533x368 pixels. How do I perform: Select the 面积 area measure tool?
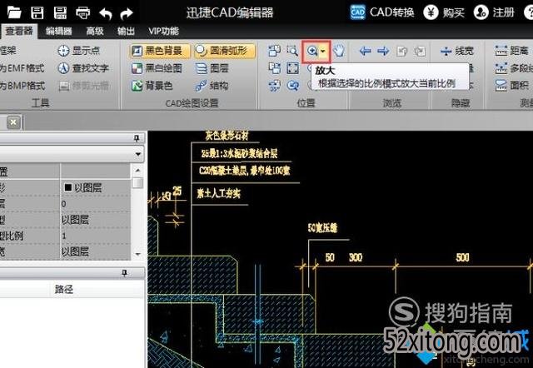[x=511, y=85]
